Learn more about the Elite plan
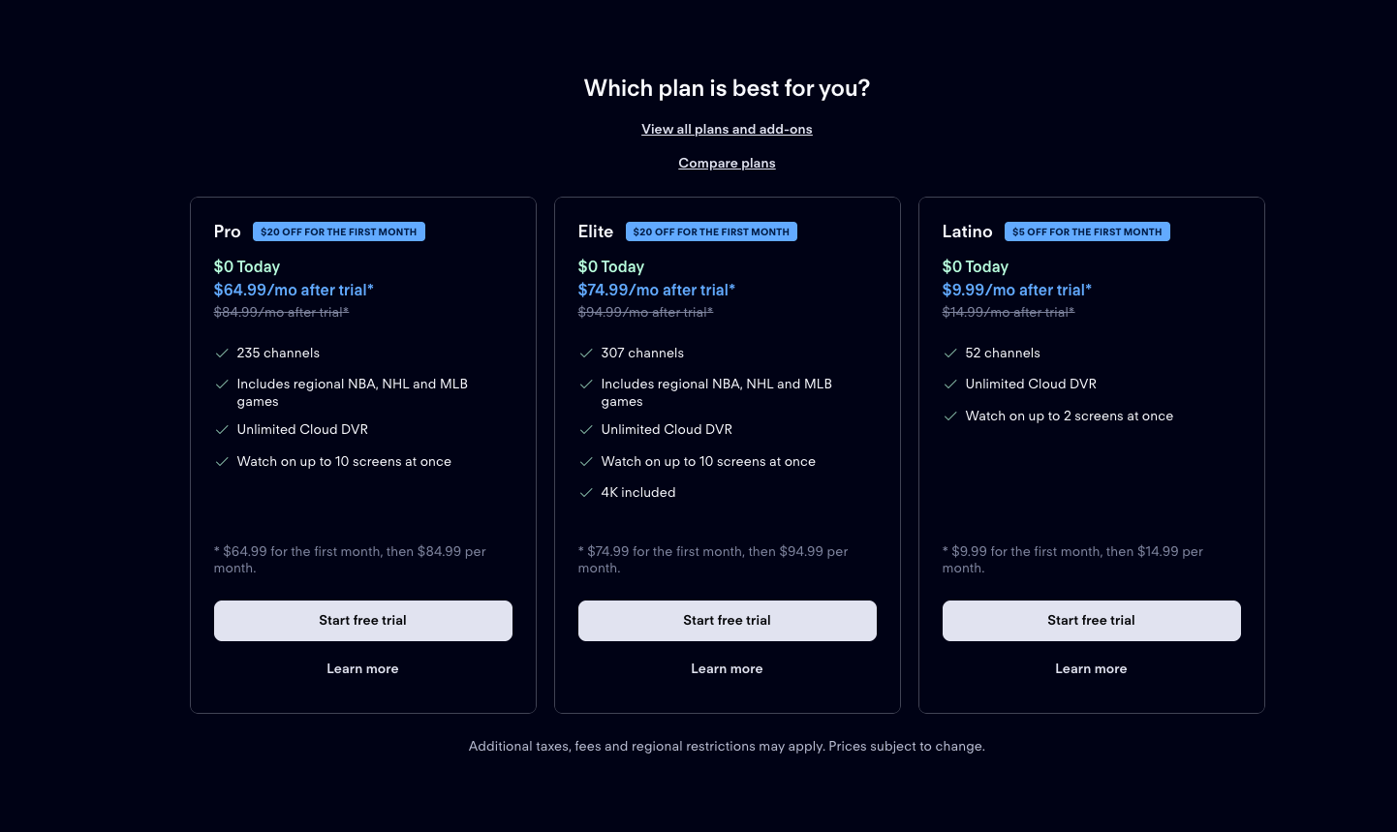The width and height of the screenshot is (1397, 832). tap(727, 669)
